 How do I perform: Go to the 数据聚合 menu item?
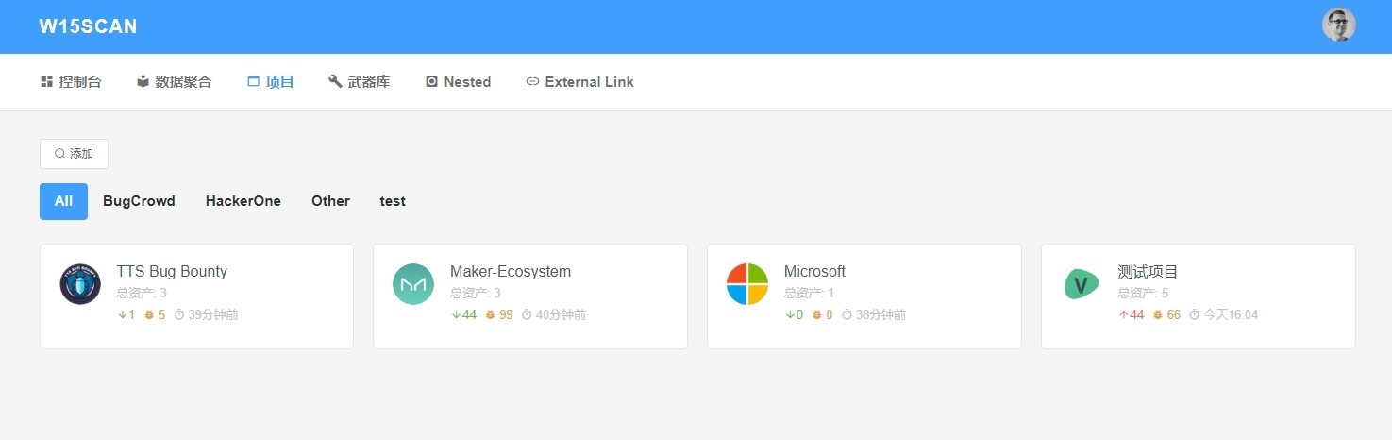[x=175, y=82]
